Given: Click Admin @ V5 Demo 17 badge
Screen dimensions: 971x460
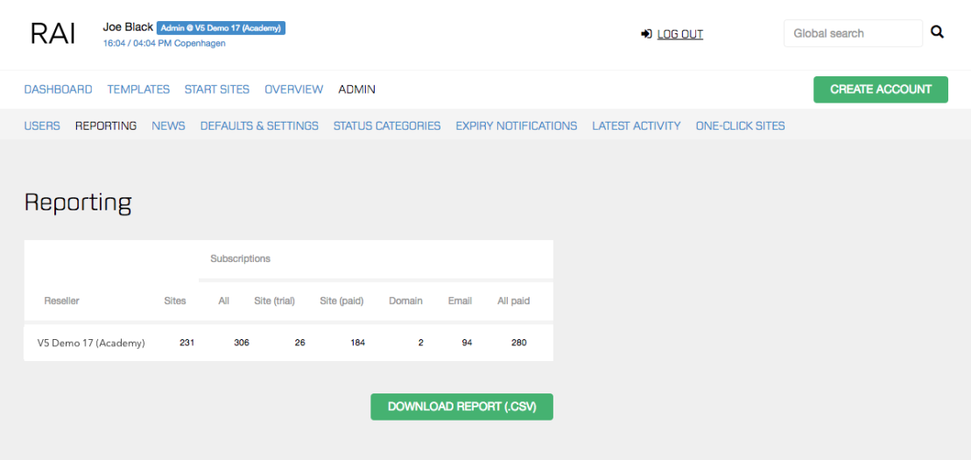Looking at the screenshot, I should click(x=221, y=28).
